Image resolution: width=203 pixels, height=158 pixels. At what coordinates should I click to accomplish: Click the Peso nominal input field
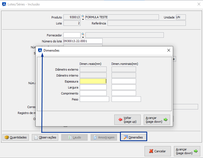pos(126,99)
